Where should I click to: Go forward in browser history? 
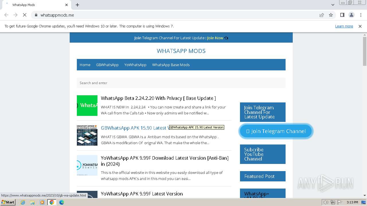pyautogui.click(x=15, y=15)
